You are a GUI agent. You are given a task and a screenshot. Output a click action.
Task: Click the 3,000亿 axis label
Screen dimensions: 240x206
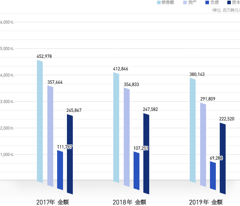(7, 102)
